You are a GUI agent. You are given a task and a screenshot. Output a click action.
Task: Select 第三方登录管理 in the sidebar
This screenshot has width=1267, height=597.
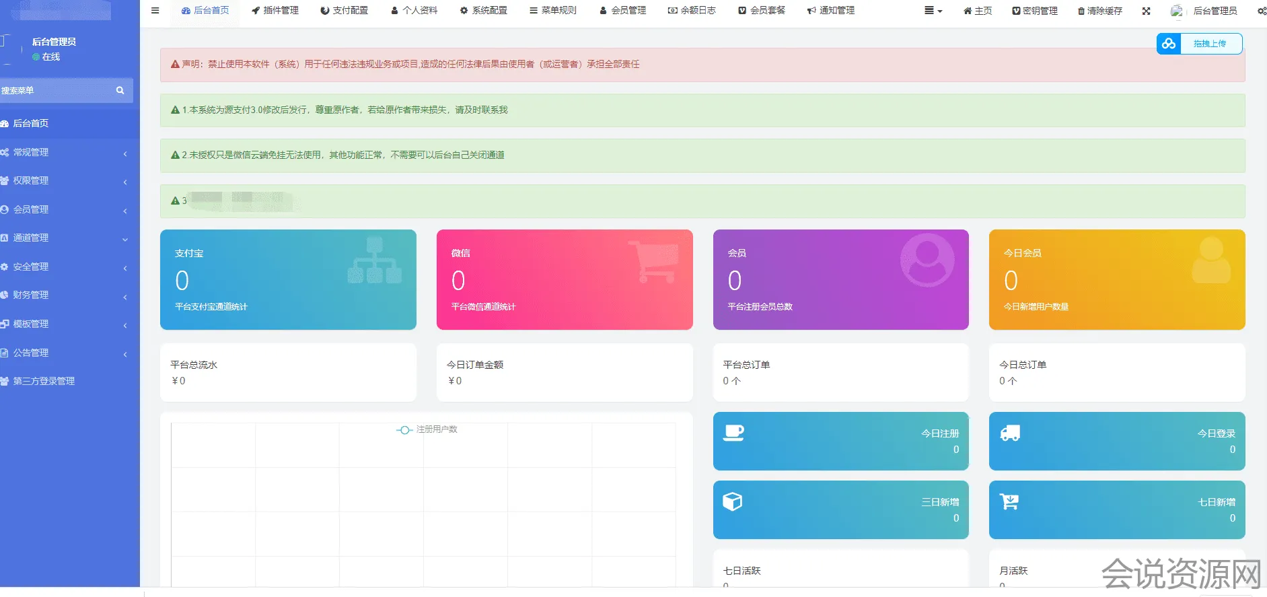point(44,382)
